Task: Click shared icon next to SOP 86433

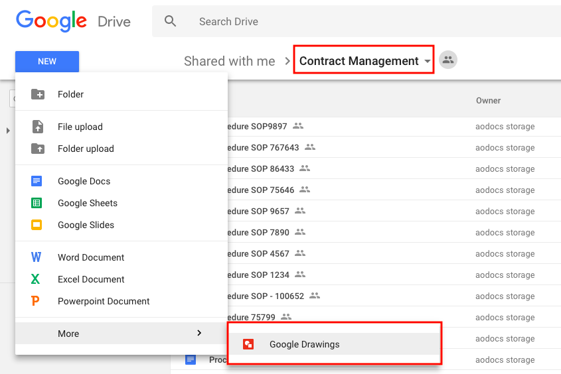Action: [305, 168]
